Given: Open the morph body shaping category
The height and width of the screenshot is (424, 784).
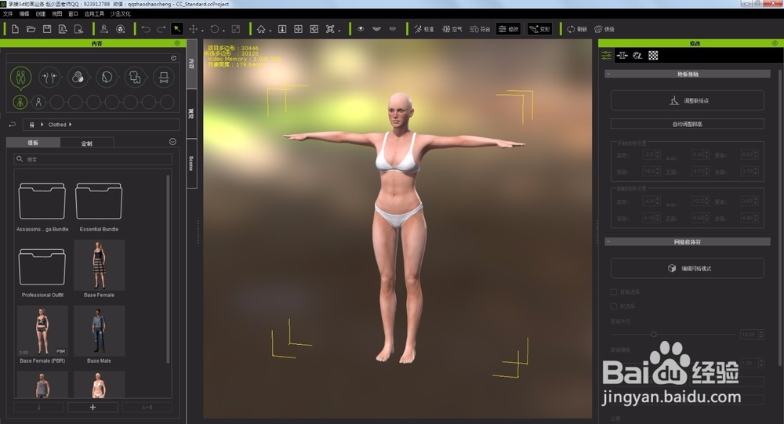Looking at the screenshot, I should coord(49,78).
